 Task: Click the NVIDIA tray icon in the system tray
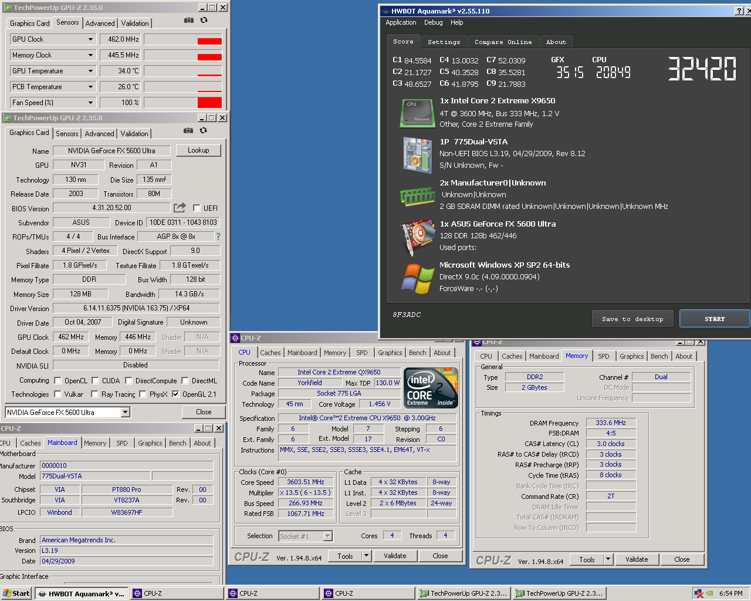click(x=710, y=593)
